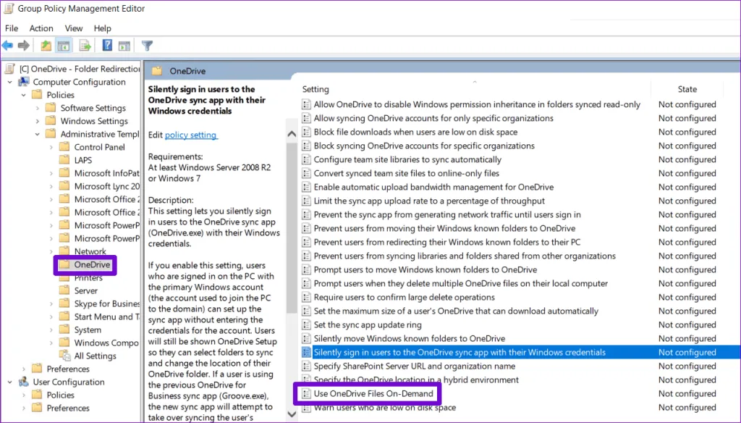Sort list by the State column header

point(687,89)
